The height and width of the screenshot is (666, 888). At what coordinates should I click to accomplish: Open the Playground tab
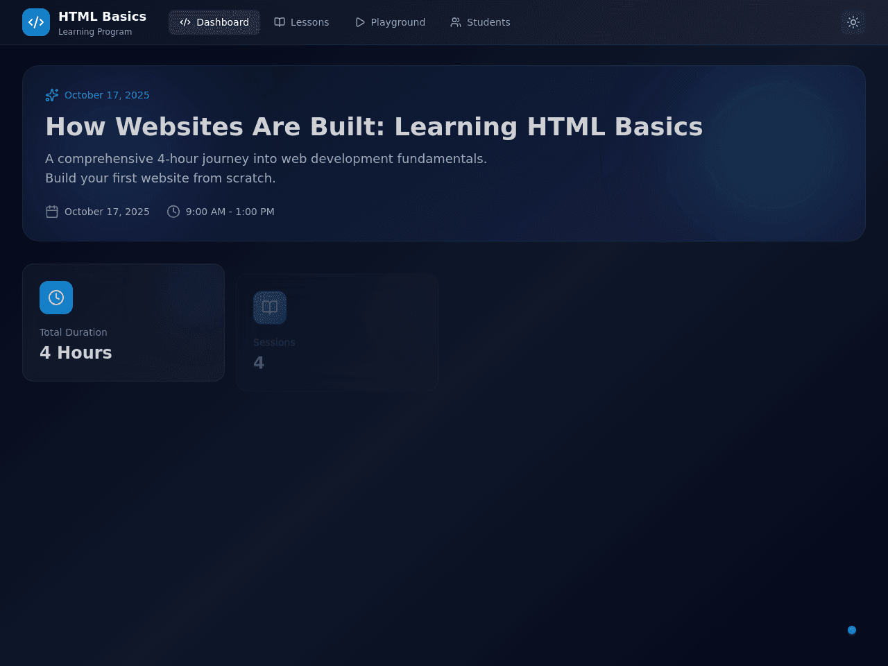(390, 22)
